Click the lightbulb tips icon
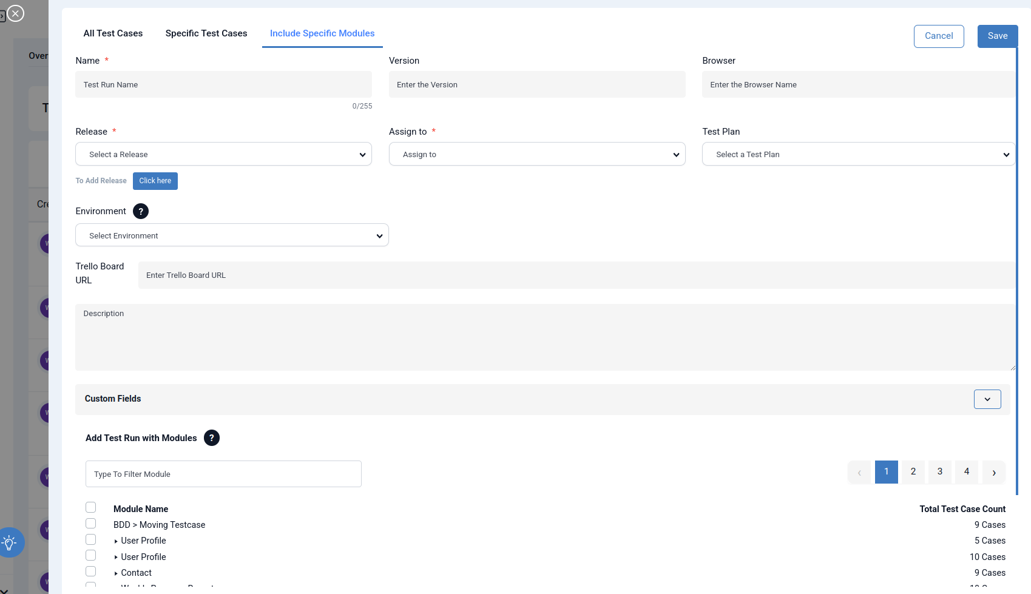The height and width of the screenshot is (594, 1031). 10,542
